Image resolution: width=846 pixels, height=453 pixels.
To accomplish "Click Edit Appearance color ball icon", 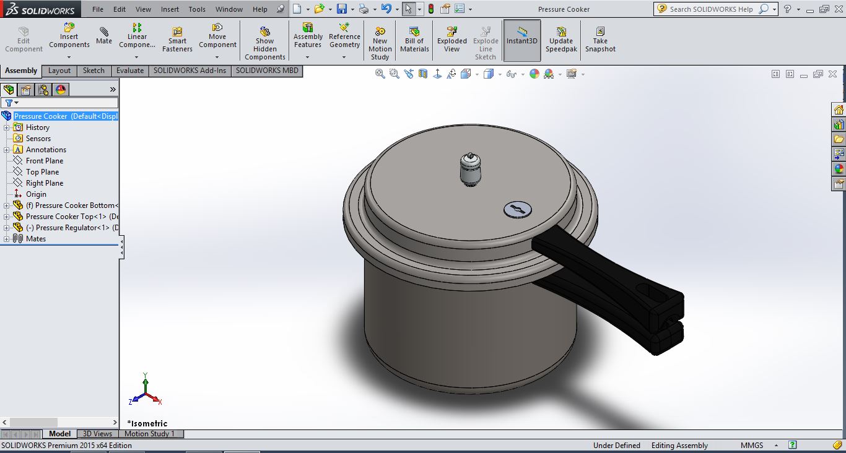I will click(x=534, y=74).
